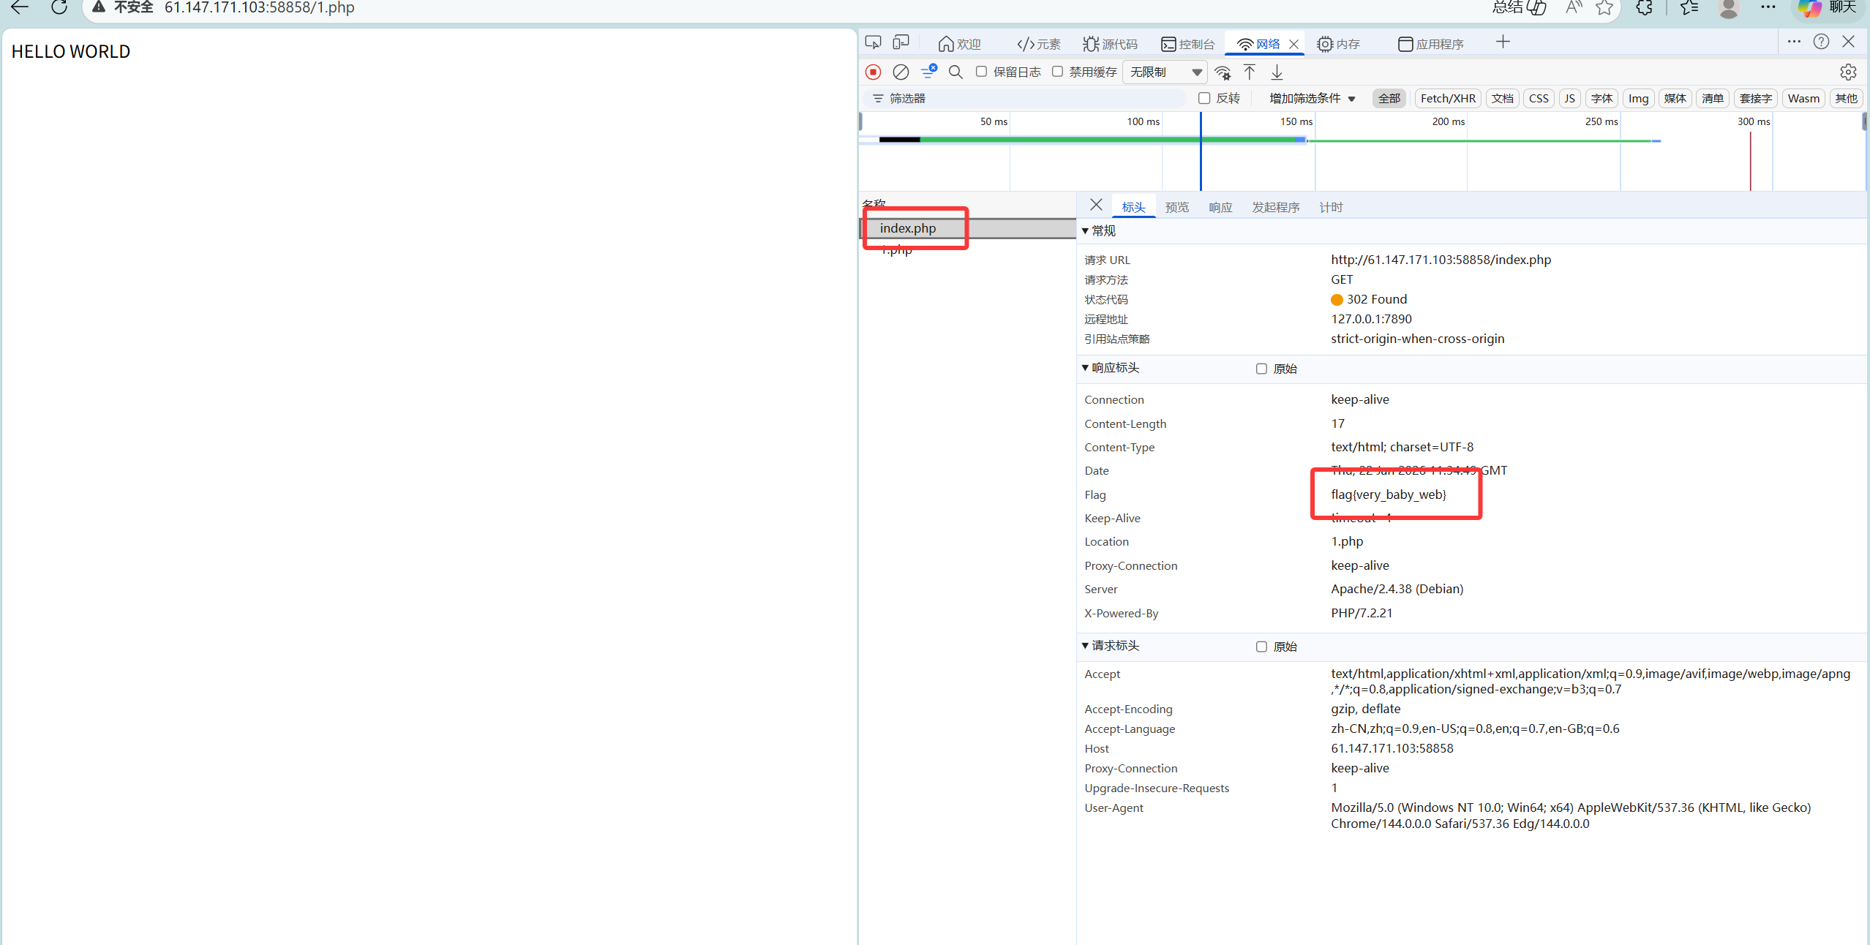Open the 无限制 throttling dropdown
This screenshot has height=945, width=1870.
(1165, 72)
